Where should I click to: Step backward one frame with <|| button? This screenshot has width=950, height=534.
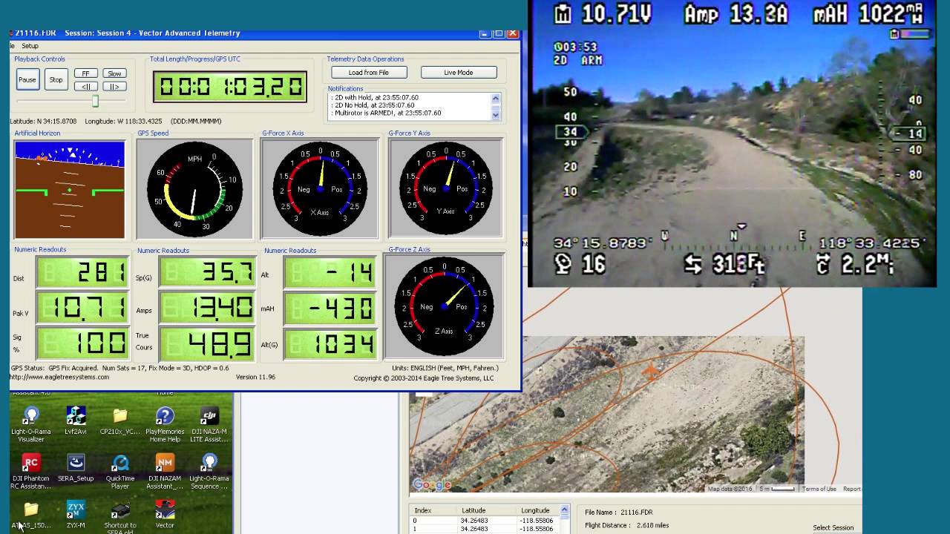pyautogui.click(x=85, y=86)
